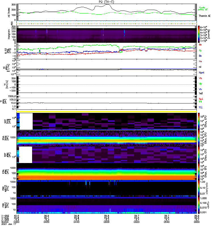
Task: Click the 0500 time tick label
Action: click(x=106, y=222)
